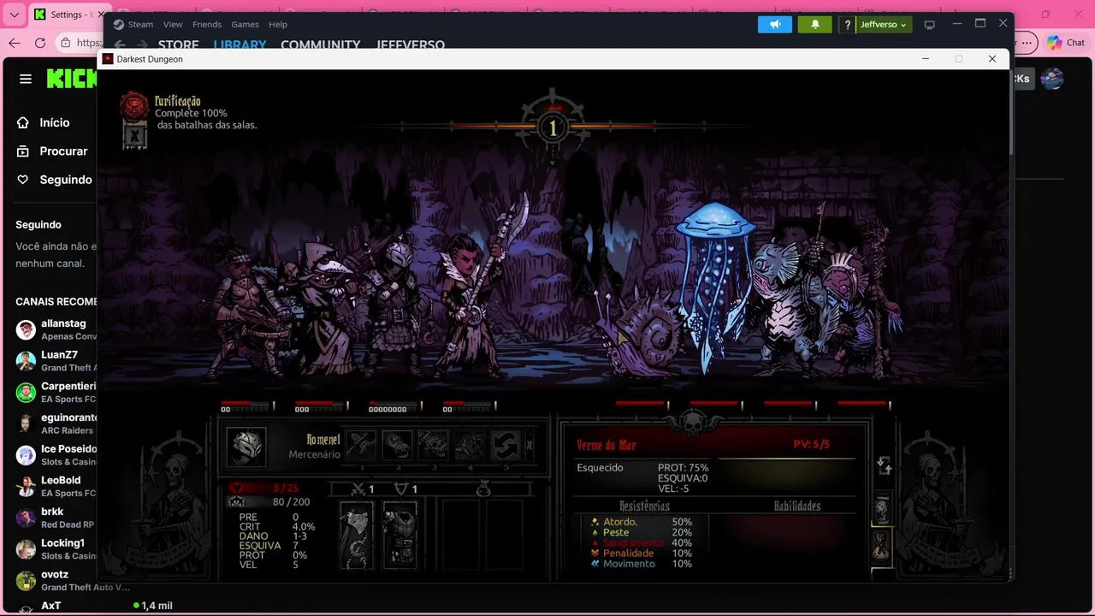Viewport: 1095px width, 616px height.
Task: Open the dungeon map tab icon
Action: pos(881,509)
